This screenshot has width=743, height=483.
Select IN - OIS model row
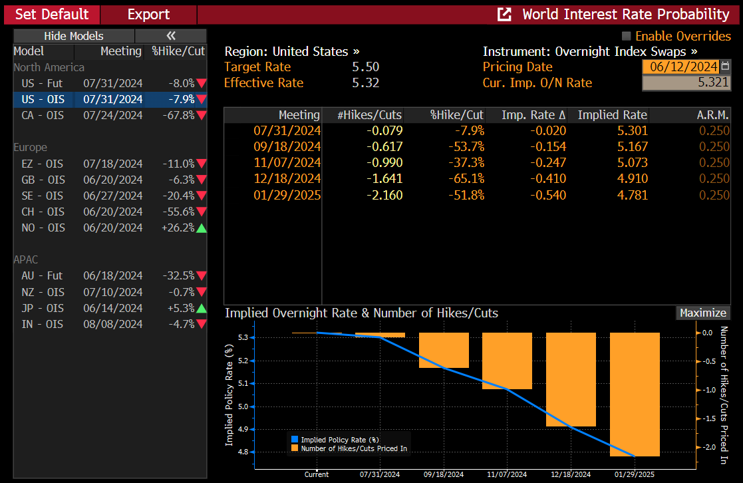point(110,324)
